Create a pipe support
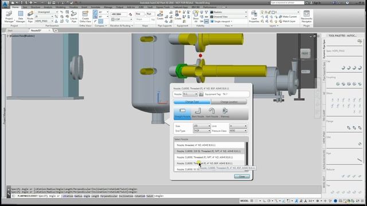 [x=160, y=15]
